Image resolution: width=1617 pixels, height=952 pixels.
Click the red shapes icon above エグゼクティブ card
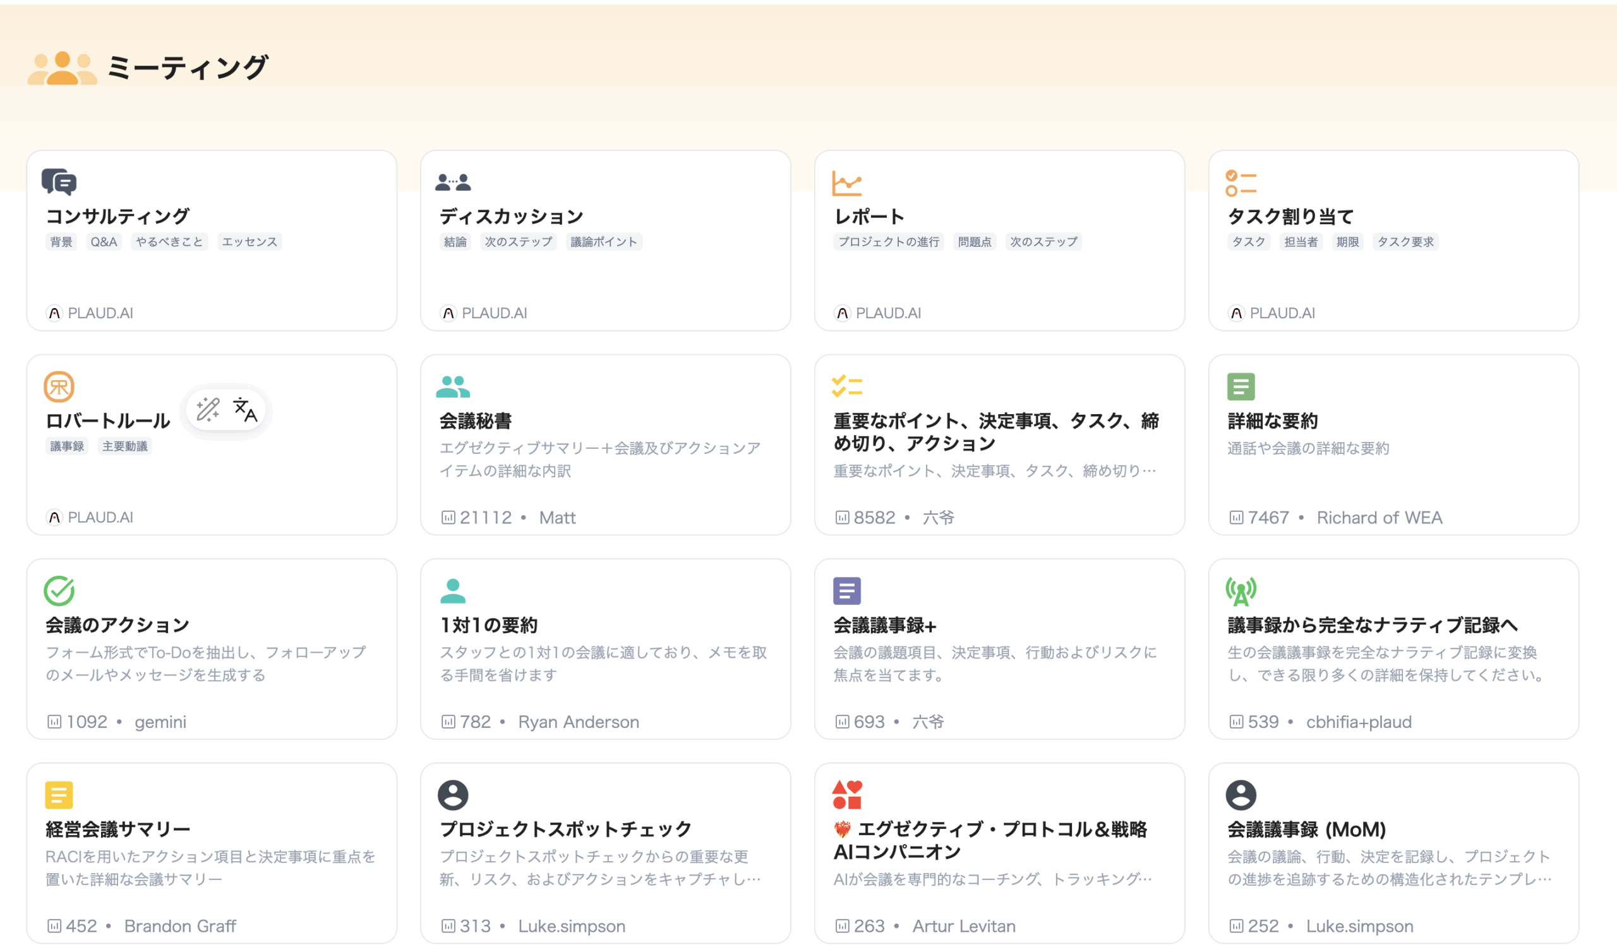click(x=847, y=795)
